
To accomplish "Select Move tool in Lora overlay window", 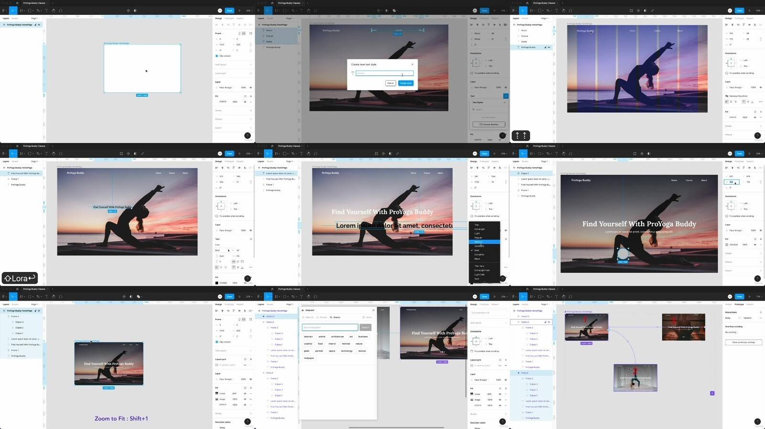I will (13, 154).
